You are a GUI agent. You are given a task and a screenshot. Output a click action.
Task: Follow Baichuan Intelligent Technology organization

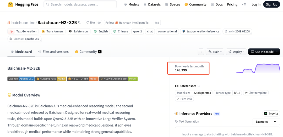pyautogui.click(x=128, y=23)
